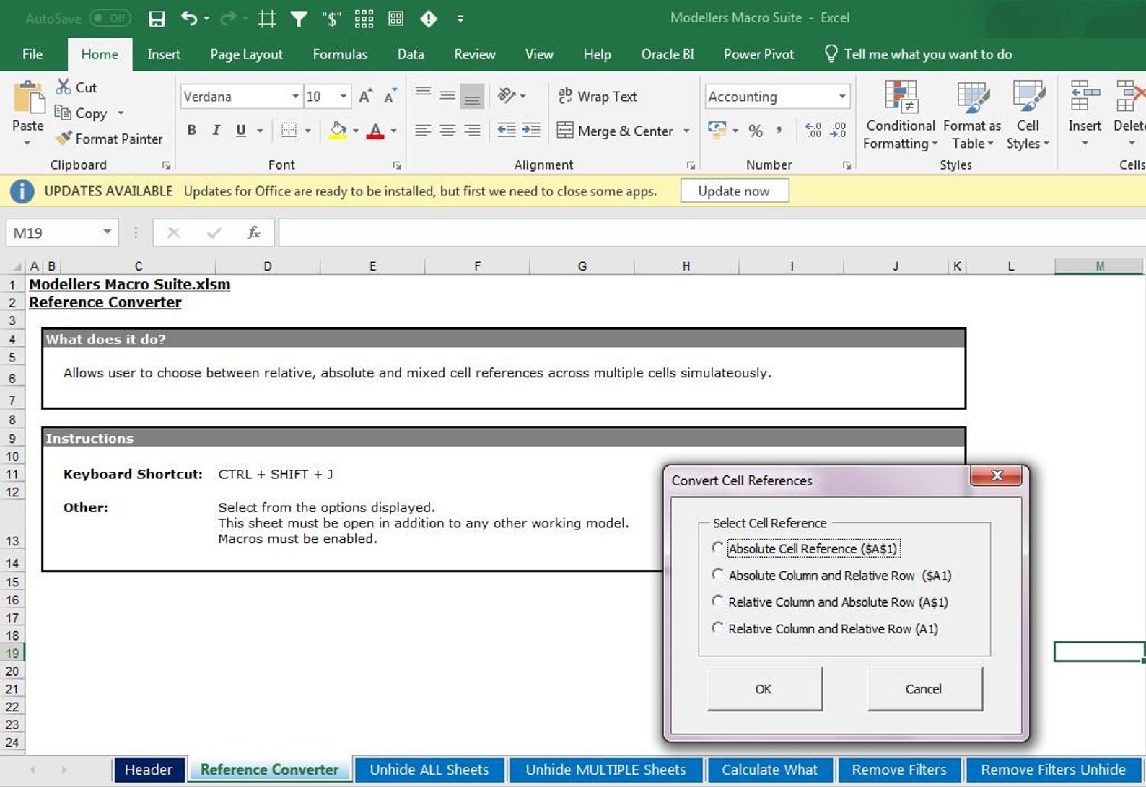Click Wrap Text button

pyautogui.click(x=598, y=96)
